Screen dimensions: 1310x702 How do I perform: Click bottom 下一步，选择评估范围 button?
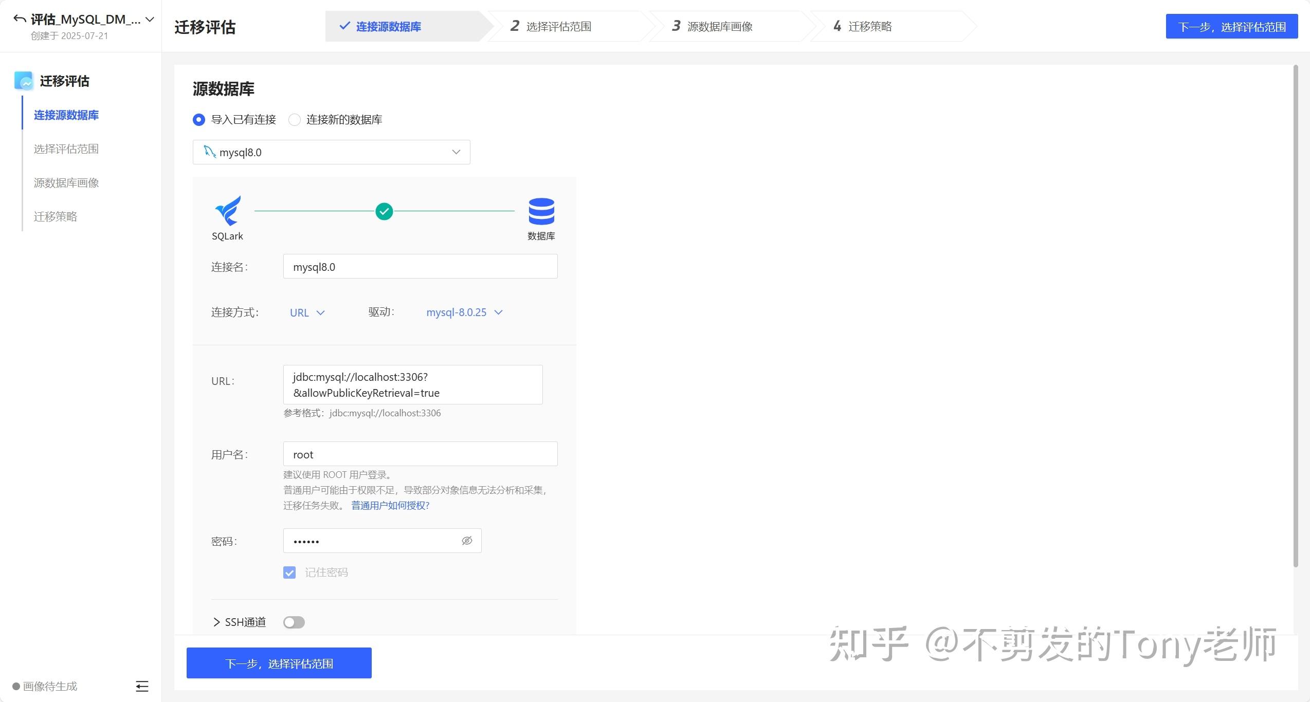tap(279, 663)
